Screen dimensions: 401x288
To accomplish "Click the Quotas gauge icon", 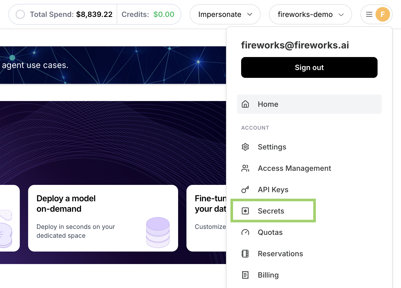I will click(245, 232).
